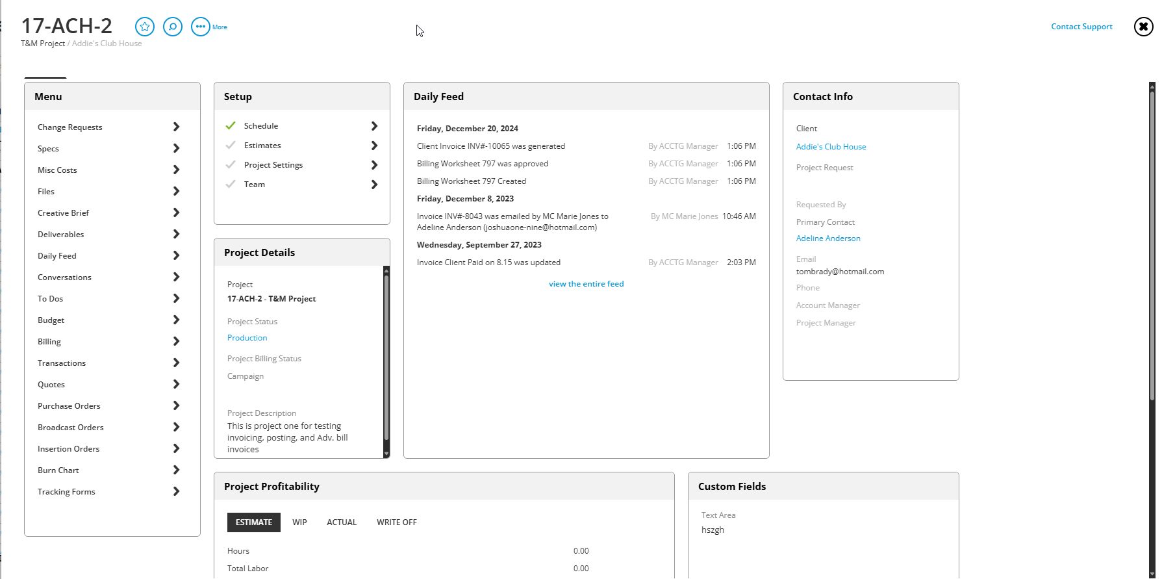
Task: Open Misc Costs chevron arrow
Action: pos(176,170)
